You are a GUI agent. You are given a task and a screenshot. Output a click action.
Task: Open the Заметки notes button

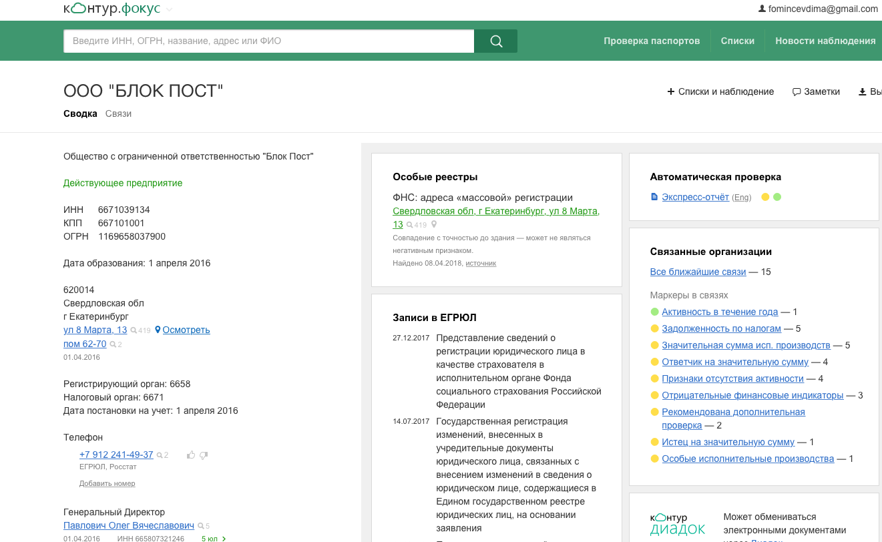coord(816,91)
